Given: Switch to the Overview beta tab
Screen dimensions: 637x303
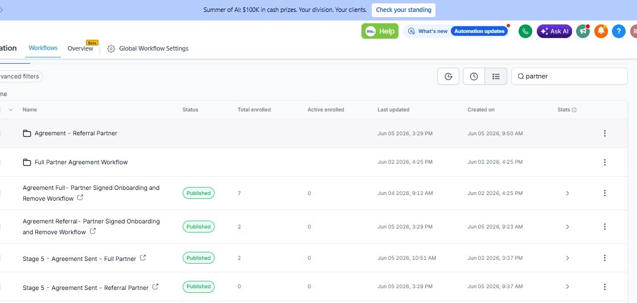Looking at the screenshot, I should (80, 48).
